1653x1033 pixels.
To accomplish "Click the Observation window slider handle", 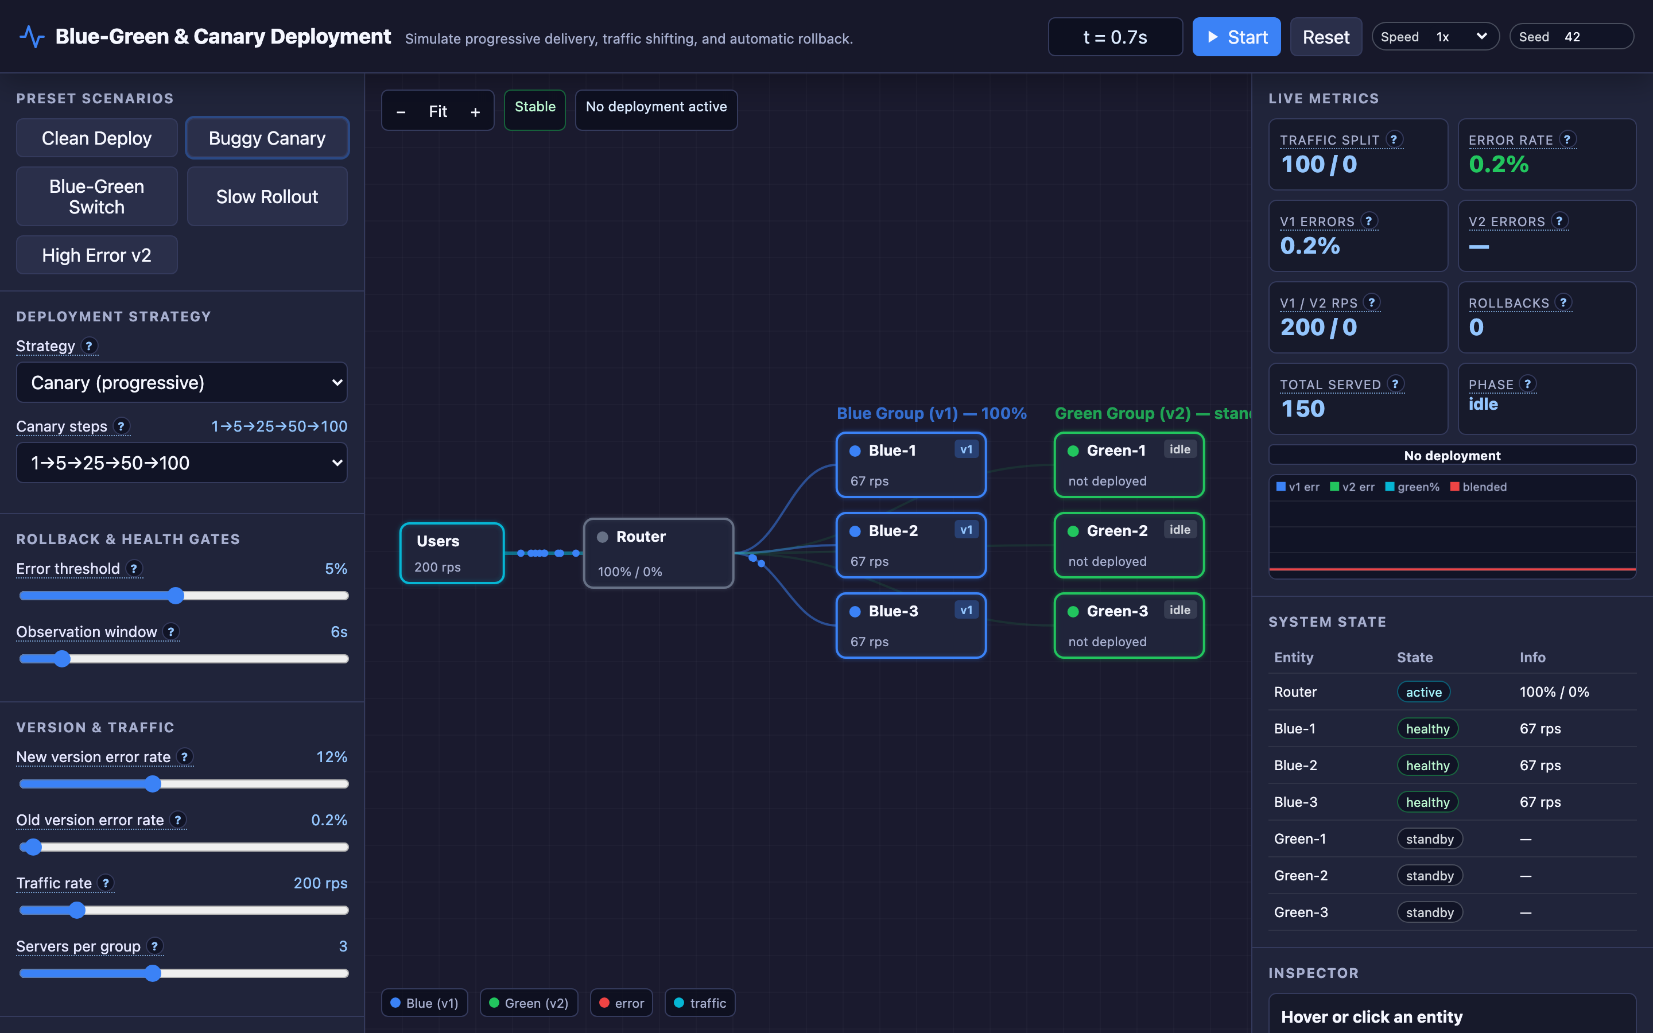I will point(62,659).
